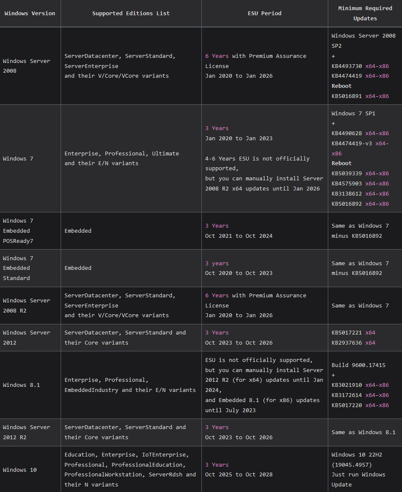
Task: Click the "Supported Editions List" column header
Action: tap(131, 14)
